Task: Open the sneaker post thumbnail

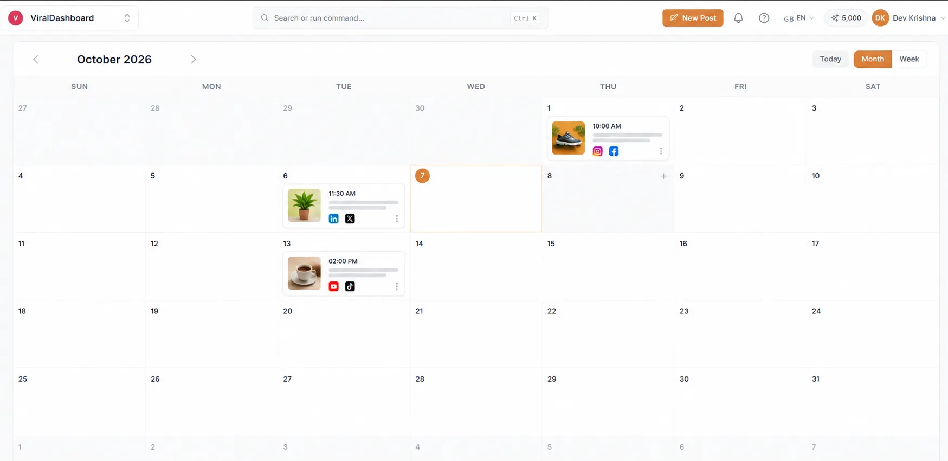Action: pos(568,138)
